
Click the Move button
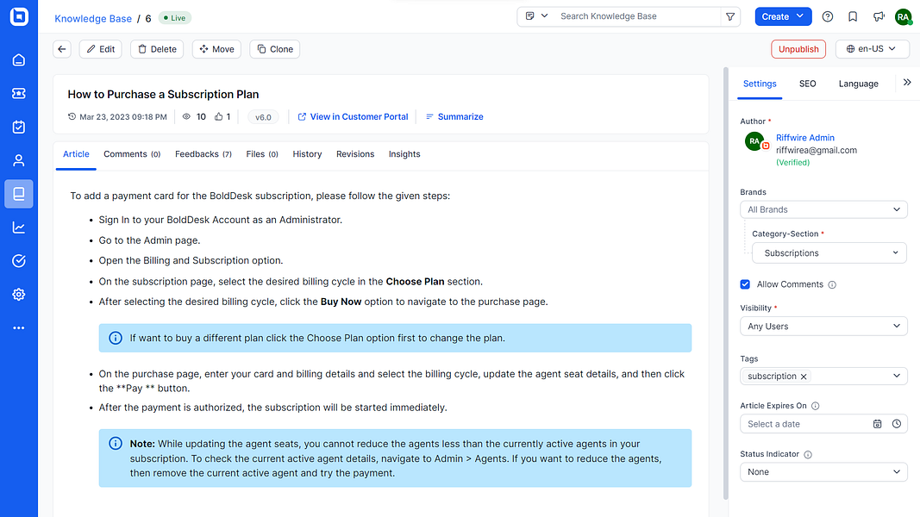coord(216,49)
